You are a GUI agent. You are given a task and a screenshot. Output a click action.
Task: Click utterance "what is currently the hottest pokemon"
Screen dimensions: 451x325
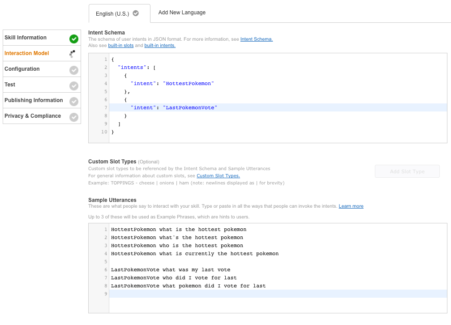(x=219, y=254)
